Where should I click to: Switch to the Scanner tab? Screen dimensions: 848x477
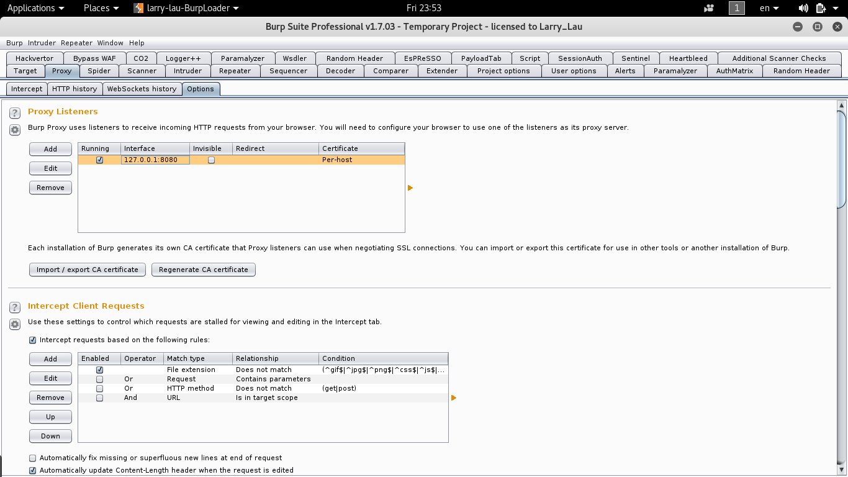click(x=142, y=71)
